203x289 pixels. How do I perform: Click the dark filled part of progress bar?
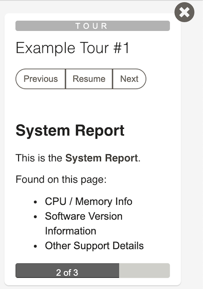point(67,270)
